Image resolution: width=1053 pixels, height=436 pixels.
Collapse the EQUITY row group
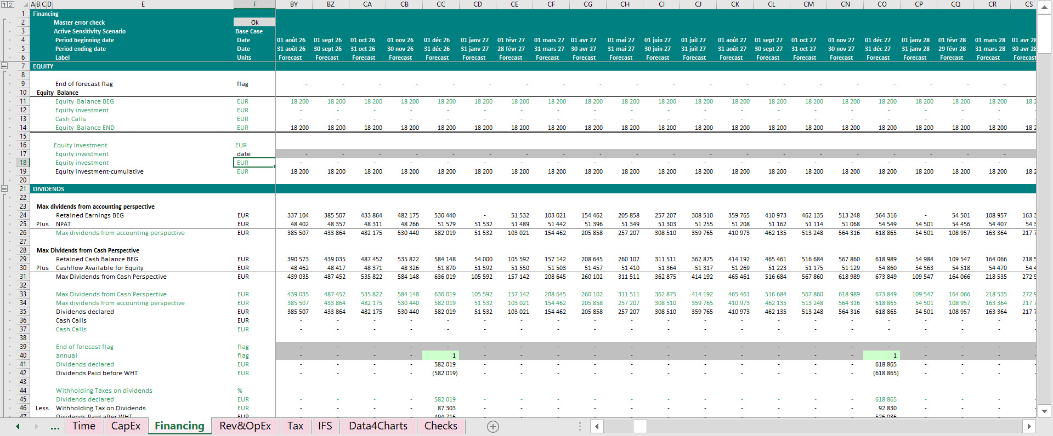click(x=4, y=66)
